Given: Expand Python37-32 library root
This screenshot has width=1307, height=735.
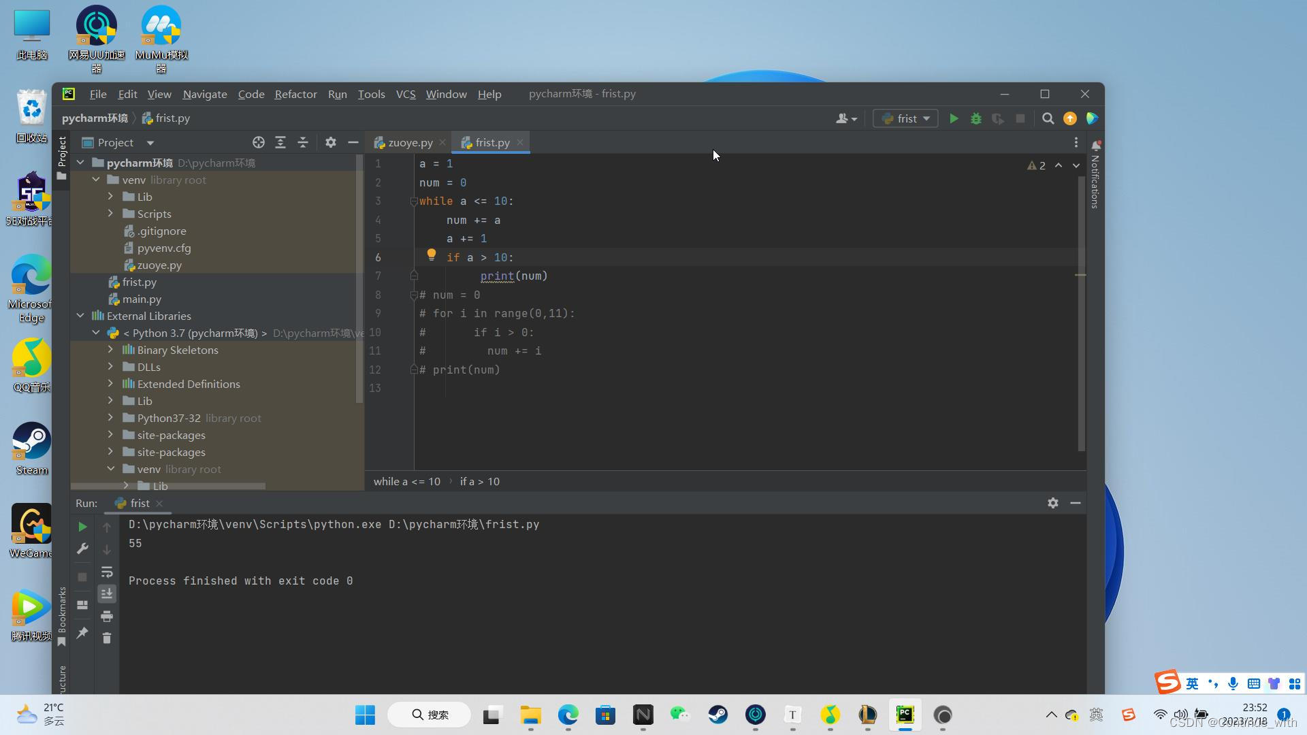Looking at the screenshot, I should click(x=110, y=418).
